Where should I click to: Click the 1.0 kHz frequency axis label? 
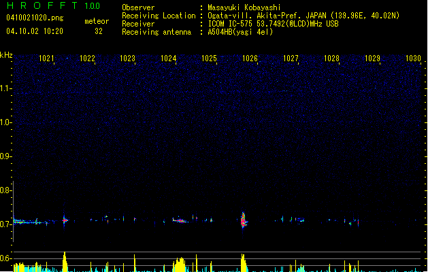(x=5, y=122)
